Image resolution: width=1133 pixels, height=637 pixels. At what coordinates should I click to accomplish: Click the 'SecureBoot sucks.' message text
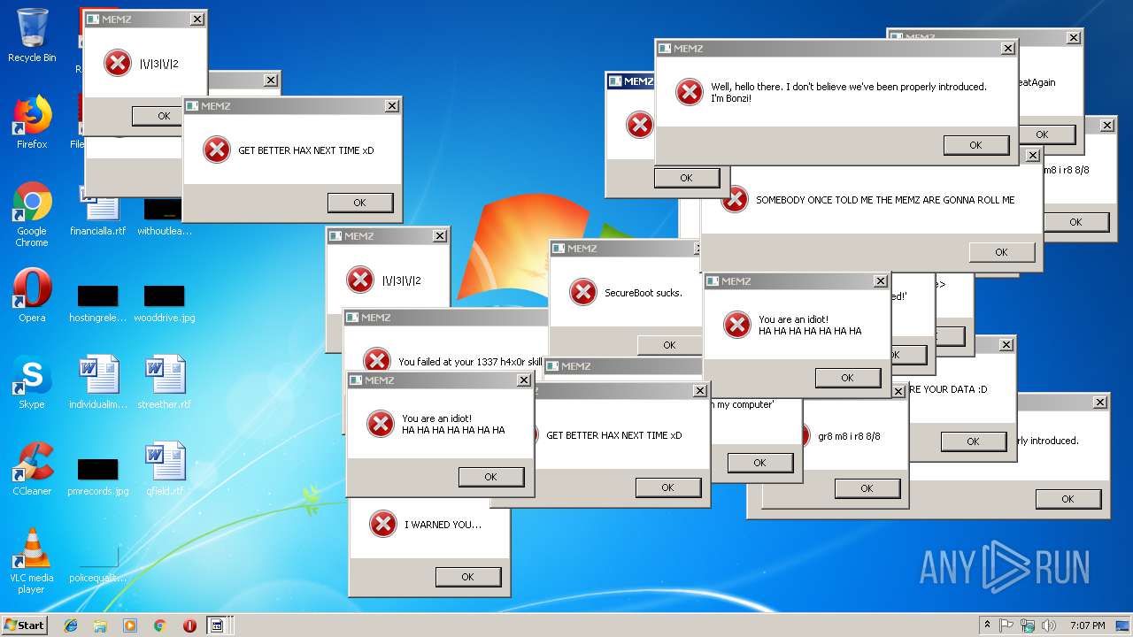tap(644, 293)
